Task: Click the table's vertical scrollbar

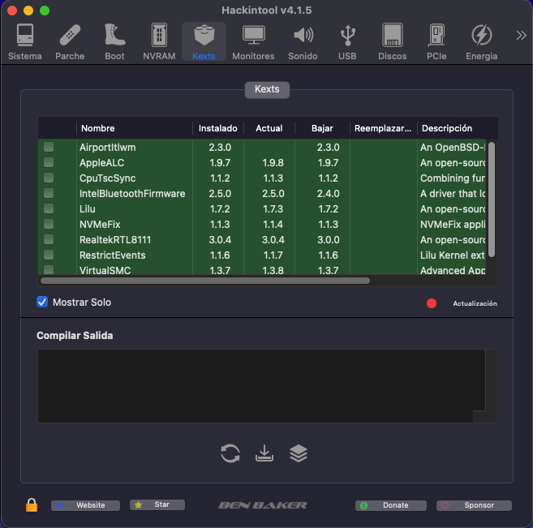Action: point(492,200)
